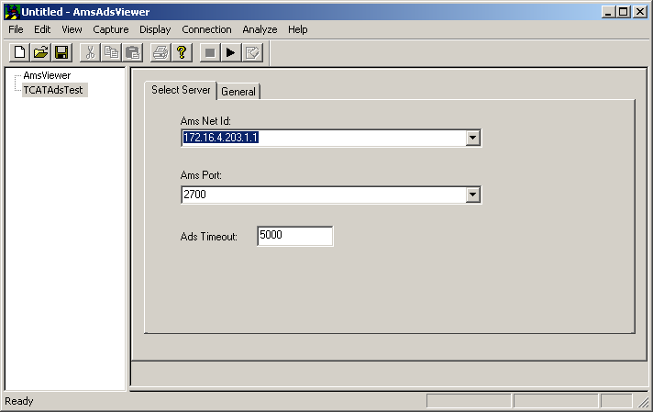This screenshot has height=412, width=653.
Task: Open the Connection menu
Action: [x=206, y=29]
